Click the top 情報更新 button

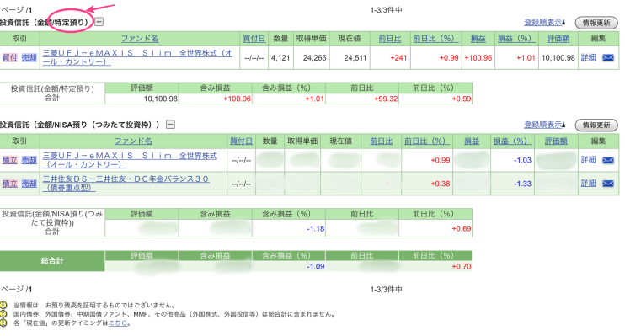tap(596, 23)
